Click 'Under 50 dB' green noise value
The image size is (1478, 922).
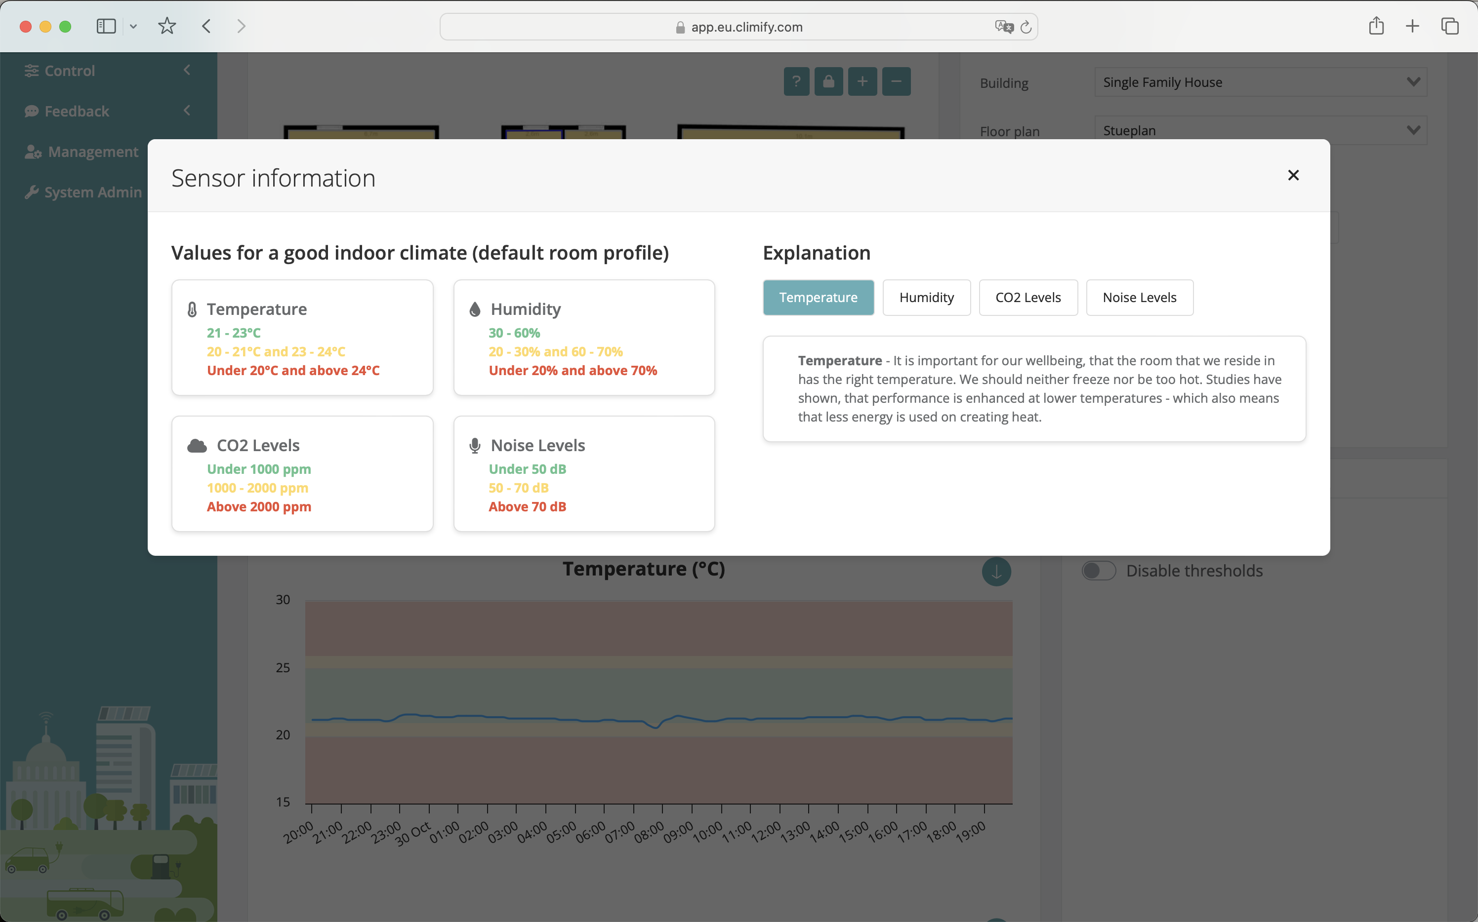(527, 469)
